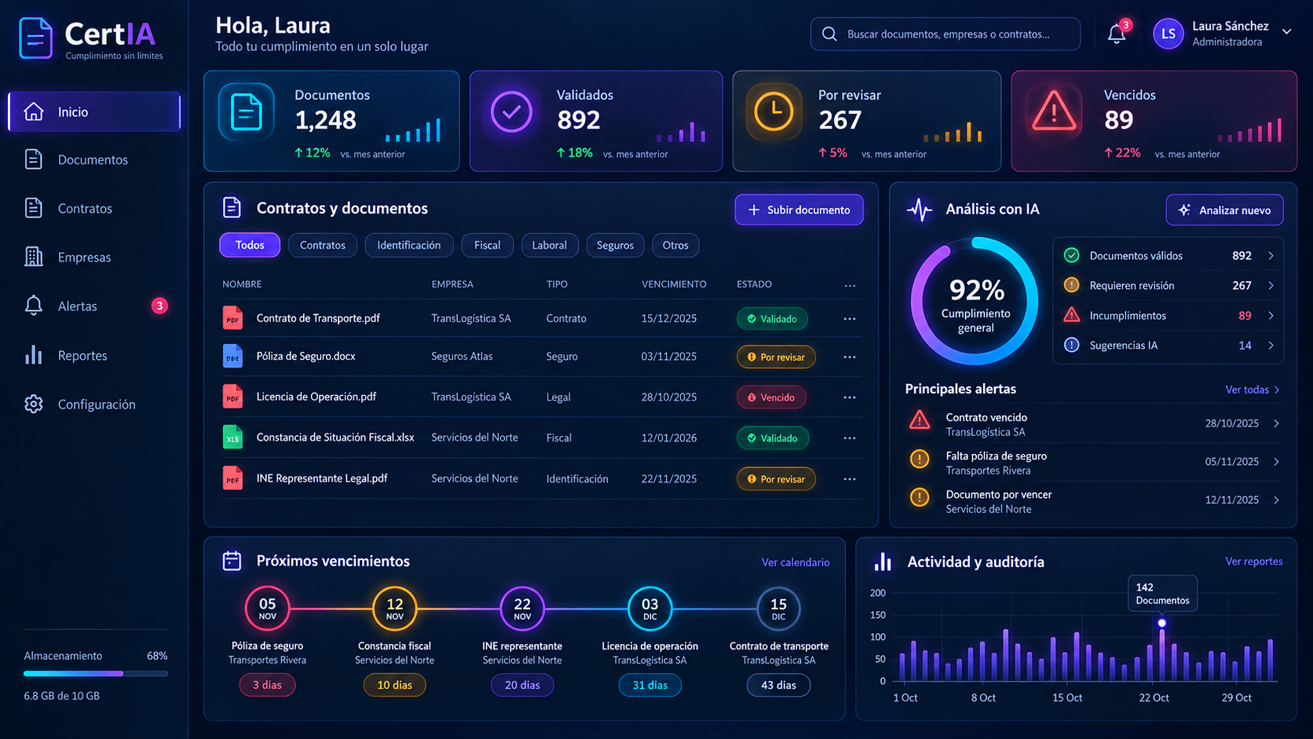Click the search magnifier icon
Viewport: 1313px width, 739px height.
(829, 34)
